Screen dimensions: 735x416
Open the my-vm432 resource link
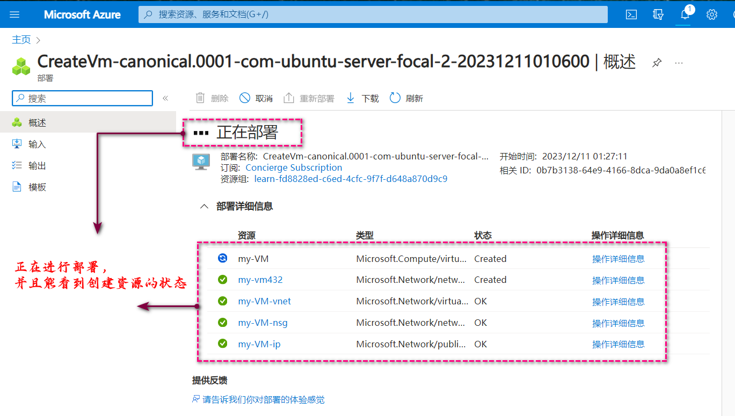click(260, 280)
